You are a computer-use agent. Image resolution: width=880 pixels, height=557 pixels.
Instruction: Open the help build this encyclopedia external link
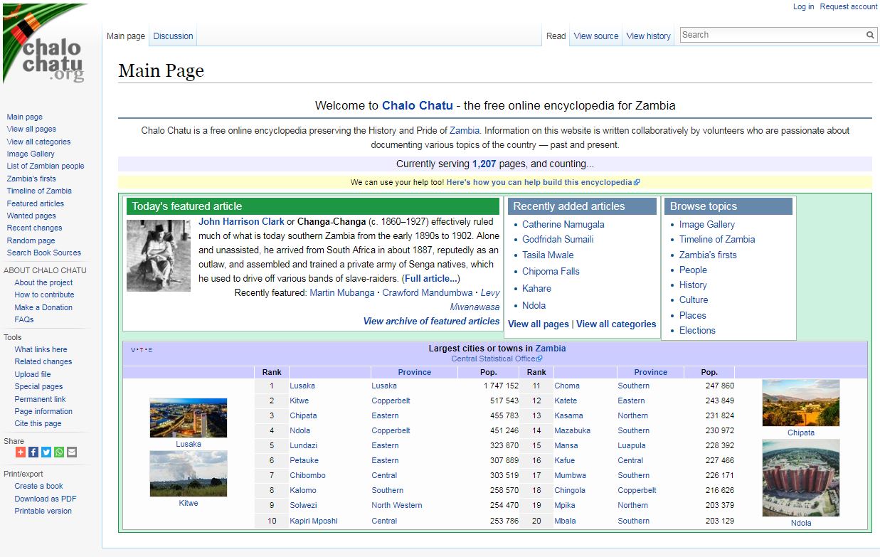(543, 182)
